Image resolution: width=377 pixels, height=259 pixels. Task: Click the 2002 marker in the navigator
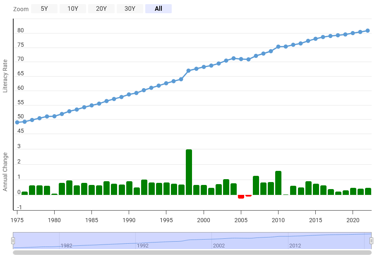tap(219, 245)
